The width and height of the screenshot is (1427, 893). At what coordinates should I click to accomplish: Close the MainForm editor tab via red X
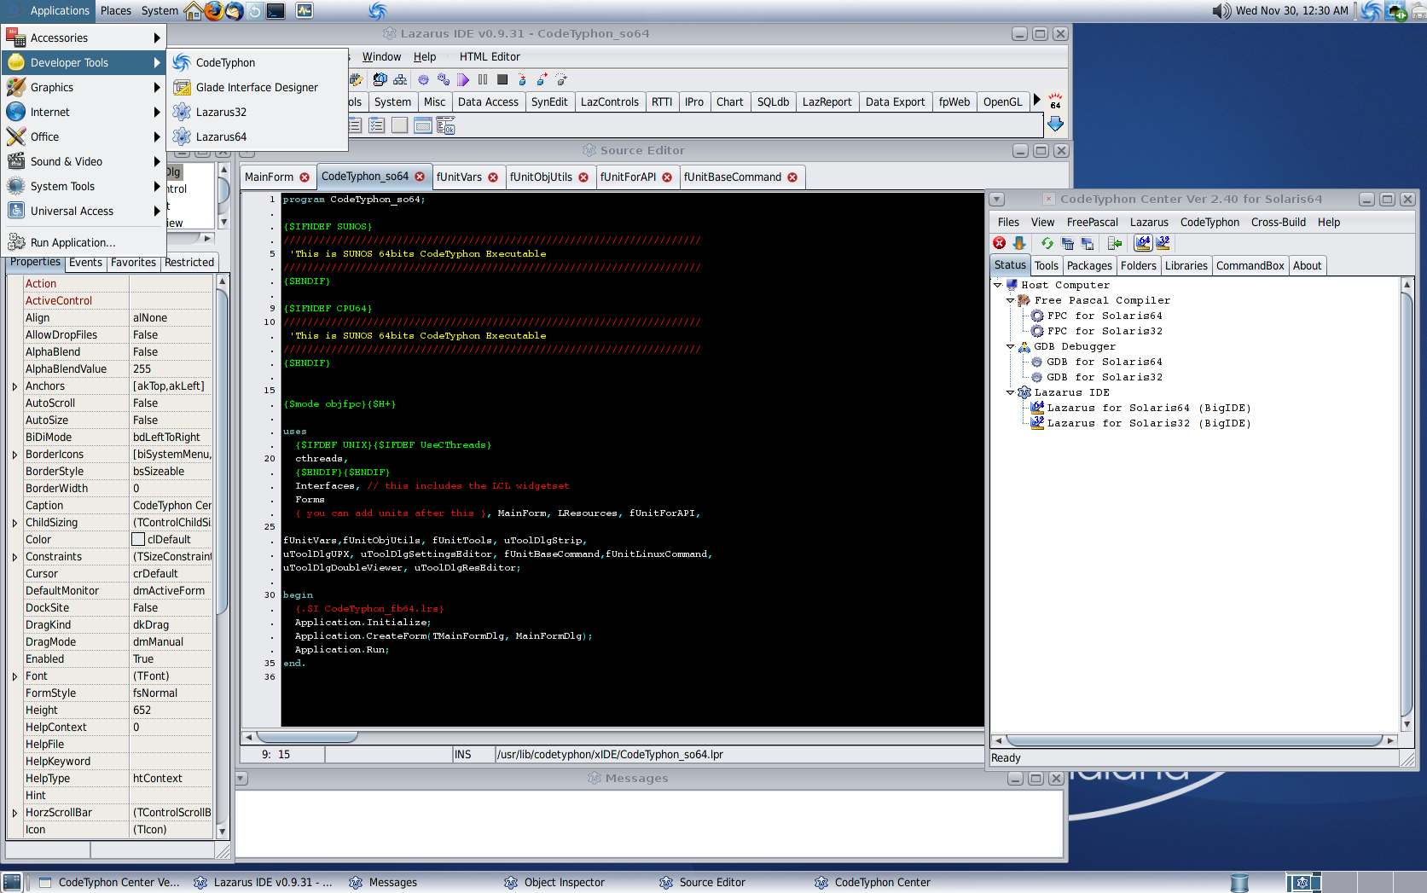305,177
